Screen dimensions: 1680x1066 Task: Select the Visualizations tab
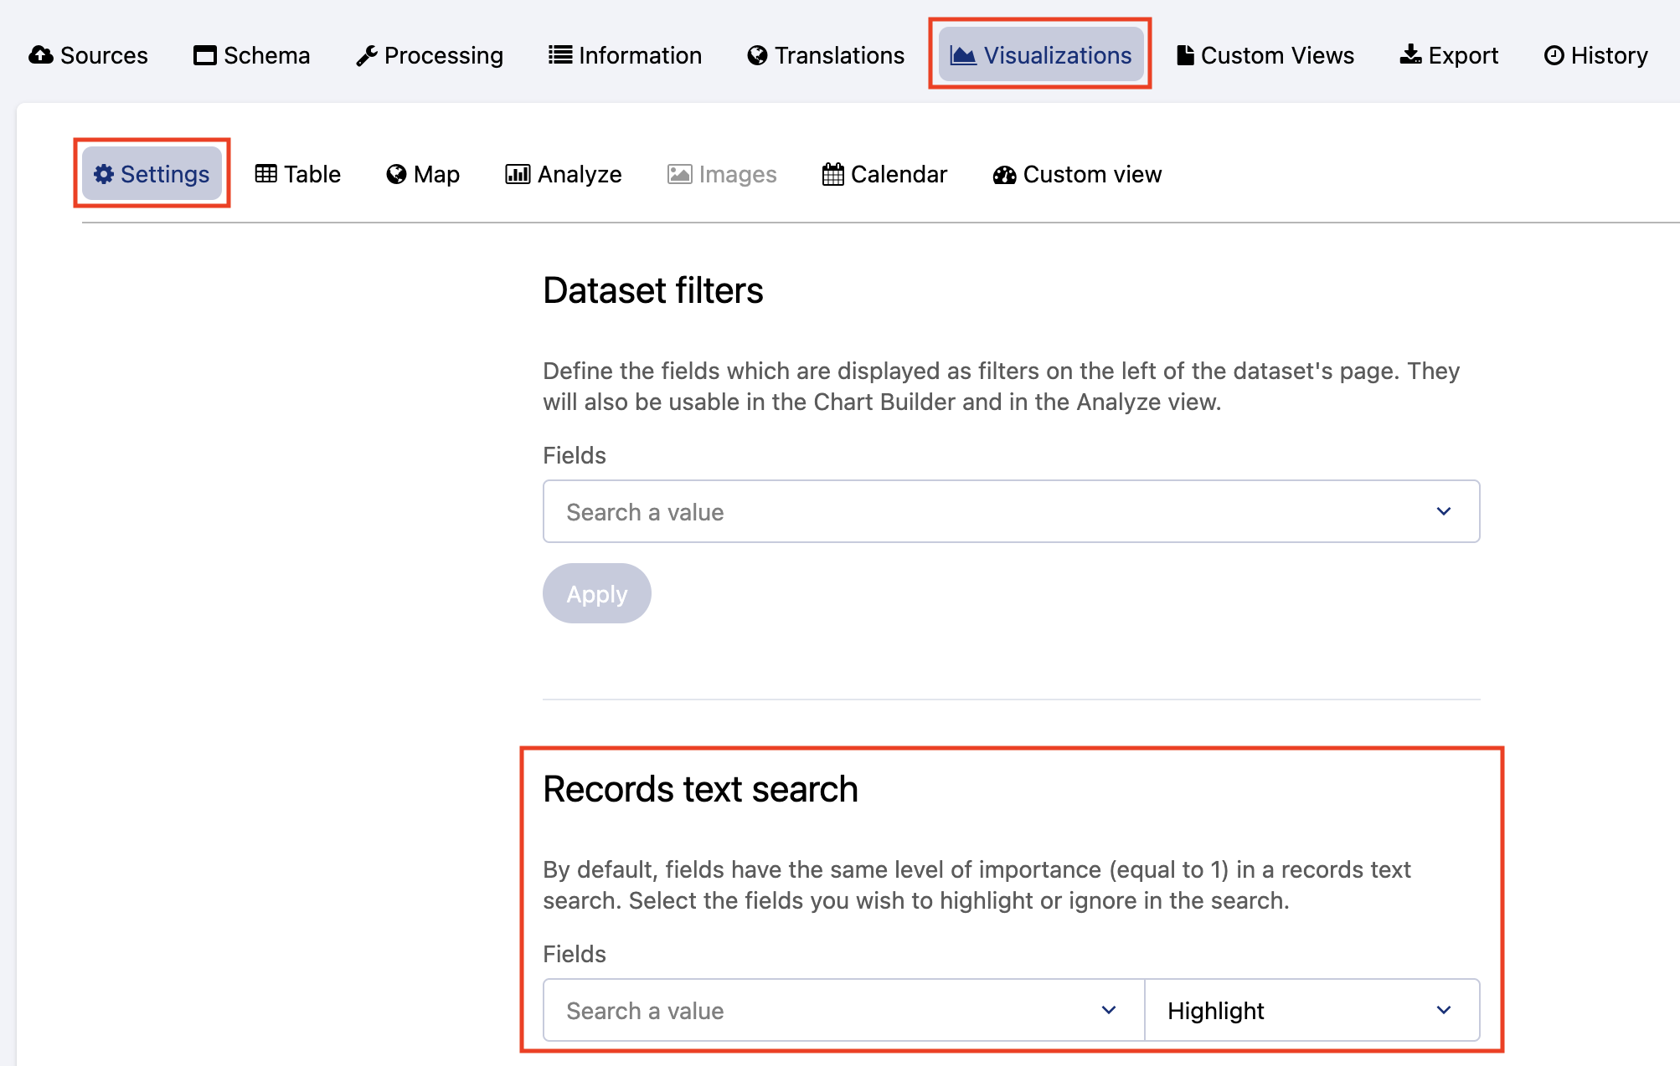[1040, 55]
